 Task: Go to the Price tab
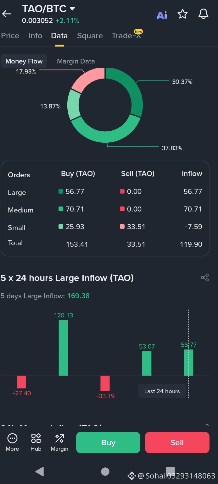(10, 36)
